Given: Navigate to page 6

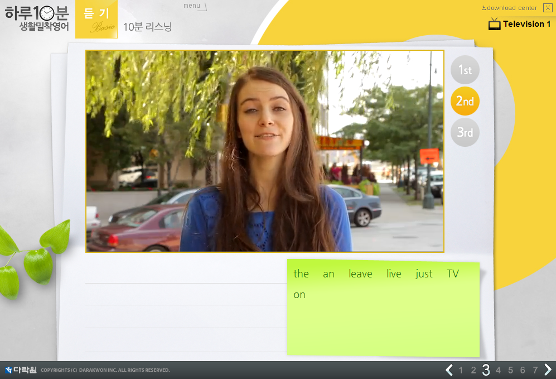Looking at the screenshot, I should click(523, 370).
